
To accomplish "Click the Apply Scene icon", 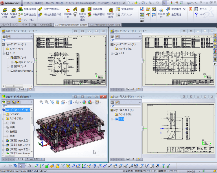I will click(90, 102).
